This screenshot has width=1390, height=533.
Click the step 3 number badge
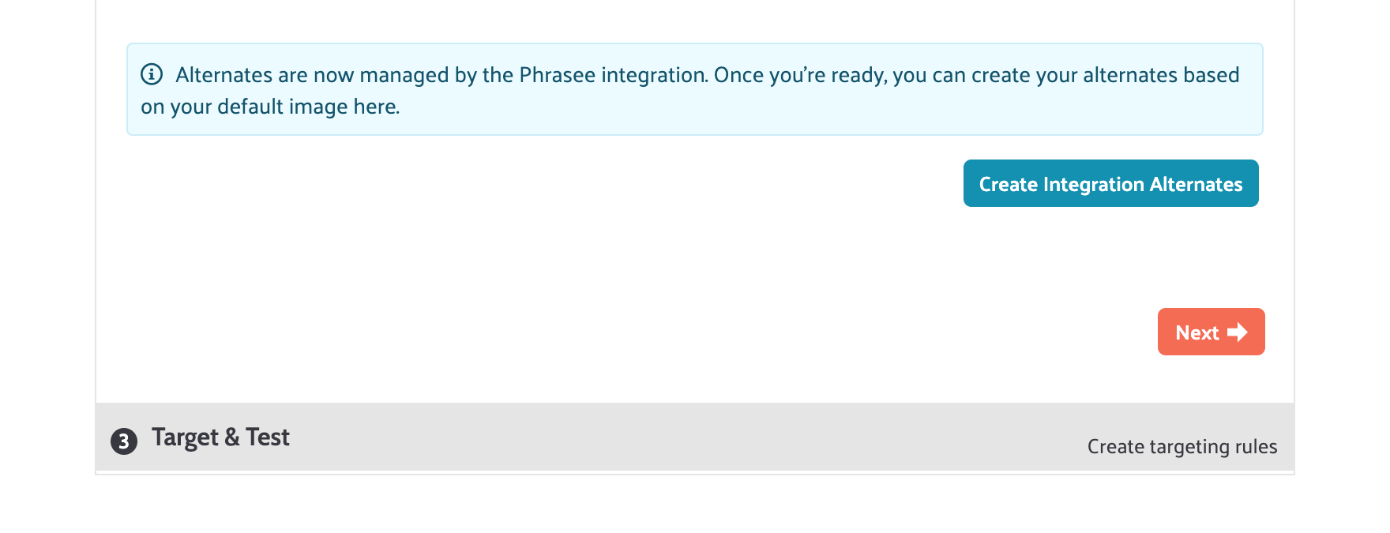(x=123, y=441)
